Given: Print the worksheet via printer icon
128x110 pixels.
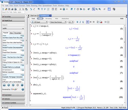Looking at the screenshot, I should (12, 9).
